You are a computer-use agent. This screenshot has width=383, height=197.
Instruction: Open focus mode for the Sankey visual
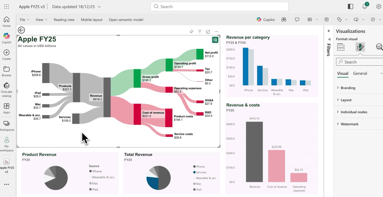pos(208,32)
